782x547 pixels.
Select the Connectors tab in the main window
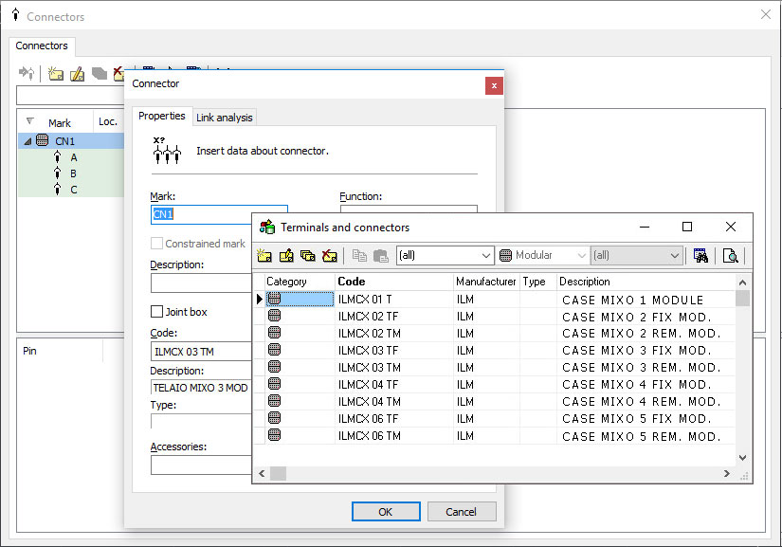pyautogui.click(x=42, y=46)
